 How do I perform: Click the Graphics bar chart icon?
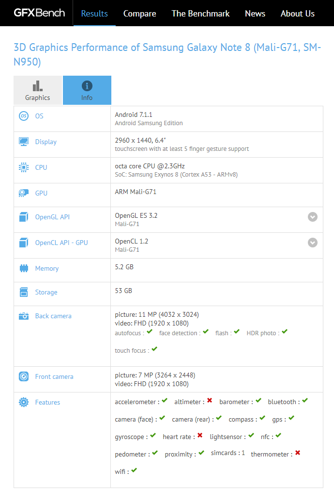click(x=38, y=86)
